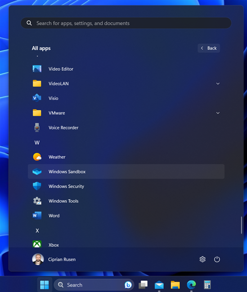Select the Visio label
The width and height of the screenshot is (247, 292).
tap(54, 98)
